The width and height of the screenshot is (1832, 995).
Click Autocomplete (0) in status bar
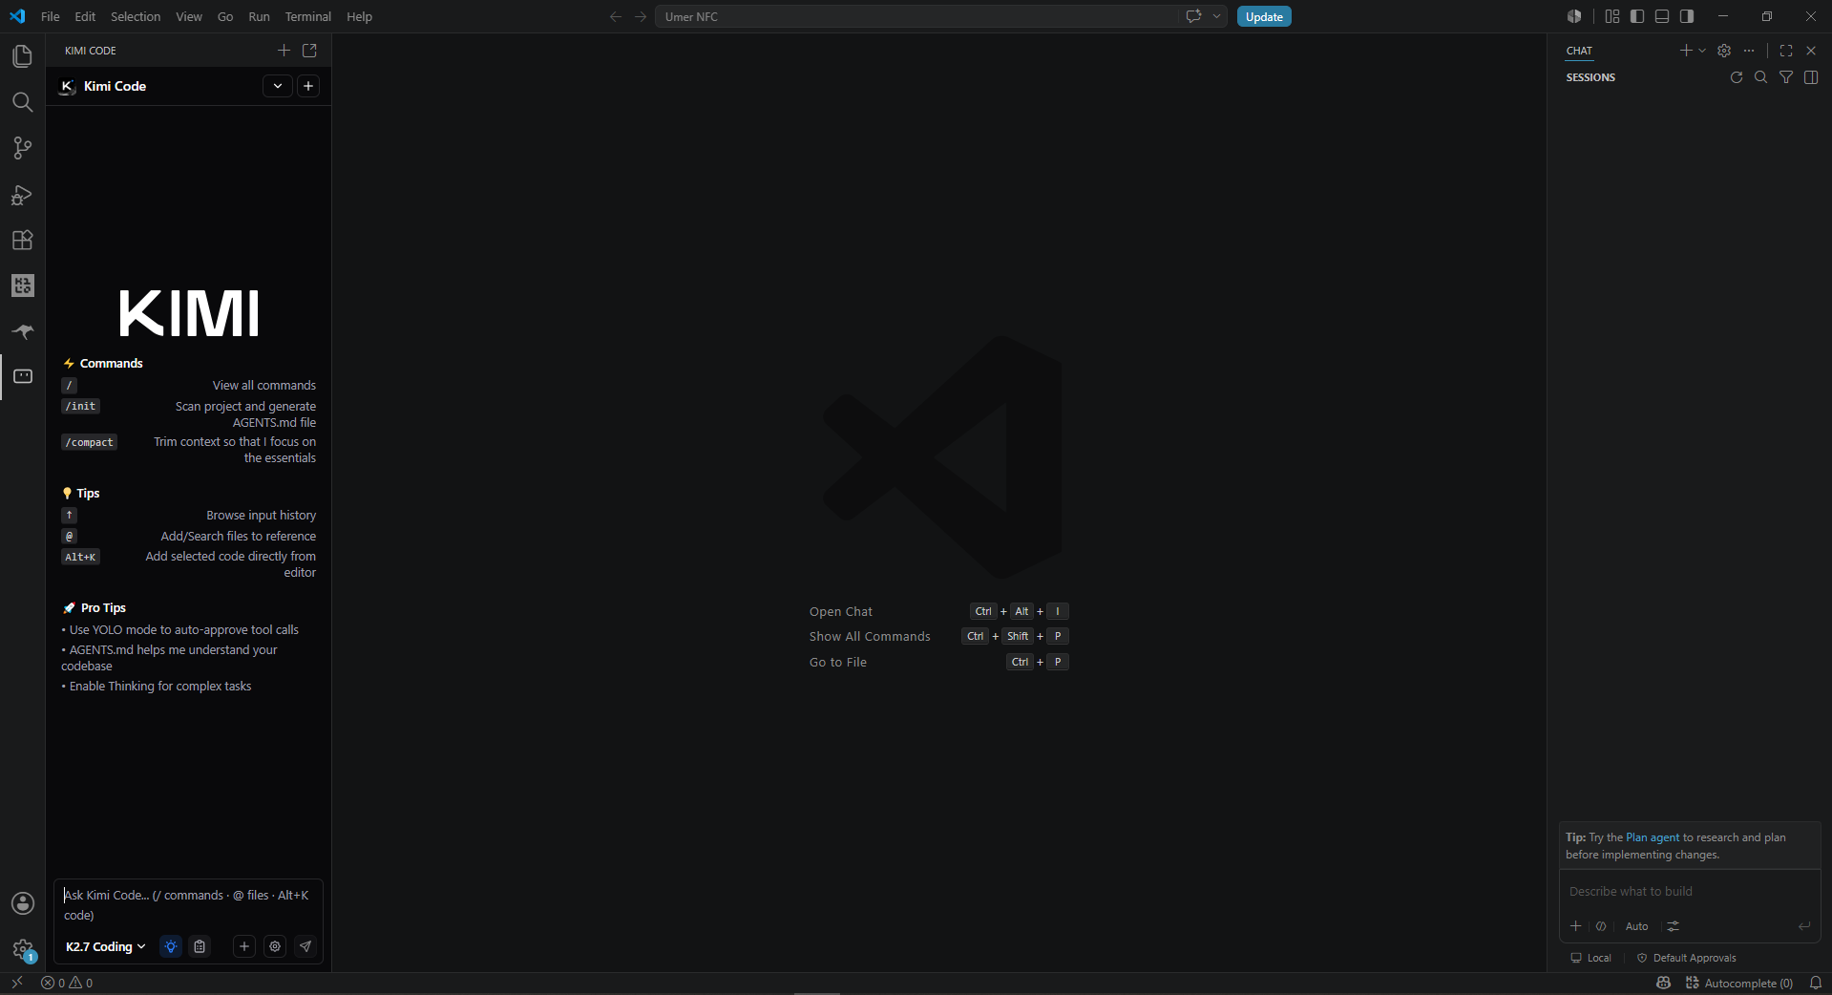click(1739, 983)
